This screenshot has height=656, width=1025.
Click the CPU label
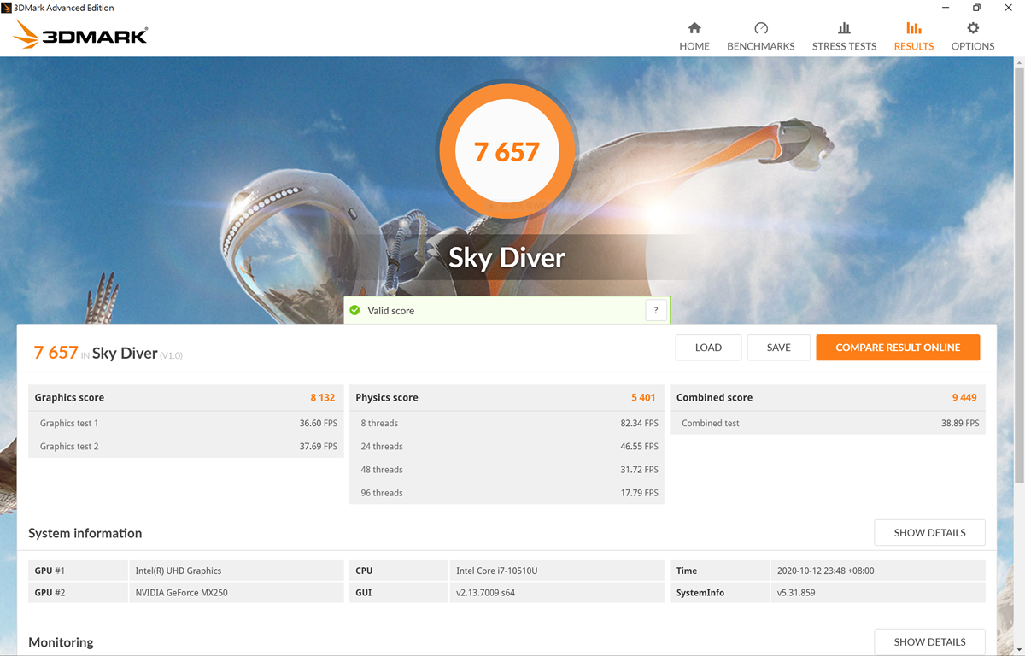pyautogui.click(x=364, y=571)
